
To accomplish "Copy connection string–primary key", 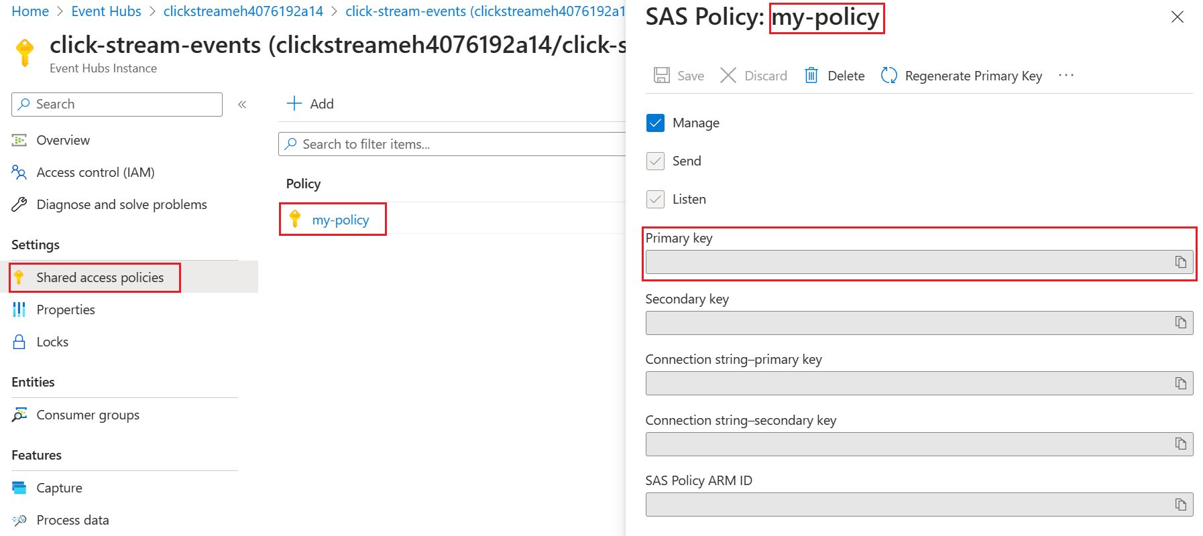I will (x=1180, y=383).
